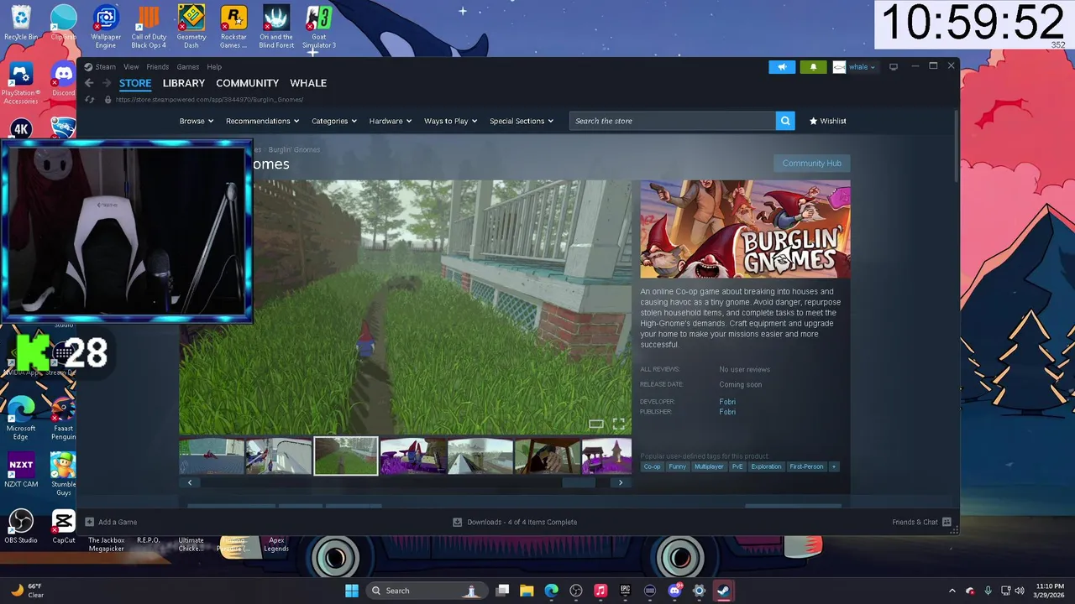Go back with Steam's back arrow
The image size is (1075, 604).
89,83
